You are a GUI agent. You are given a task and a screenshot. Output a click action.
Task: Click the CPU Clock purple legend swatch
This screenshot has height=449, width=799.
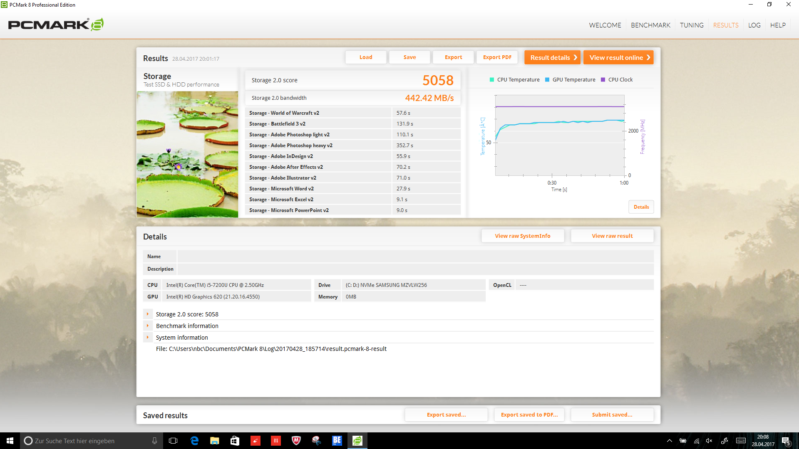(x=603, y=80)
